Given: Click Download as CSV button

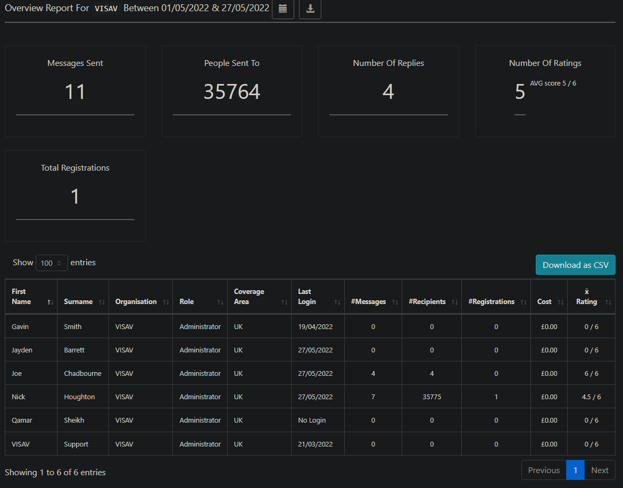Looking at the screenshot, I should (x=575, y=265).
